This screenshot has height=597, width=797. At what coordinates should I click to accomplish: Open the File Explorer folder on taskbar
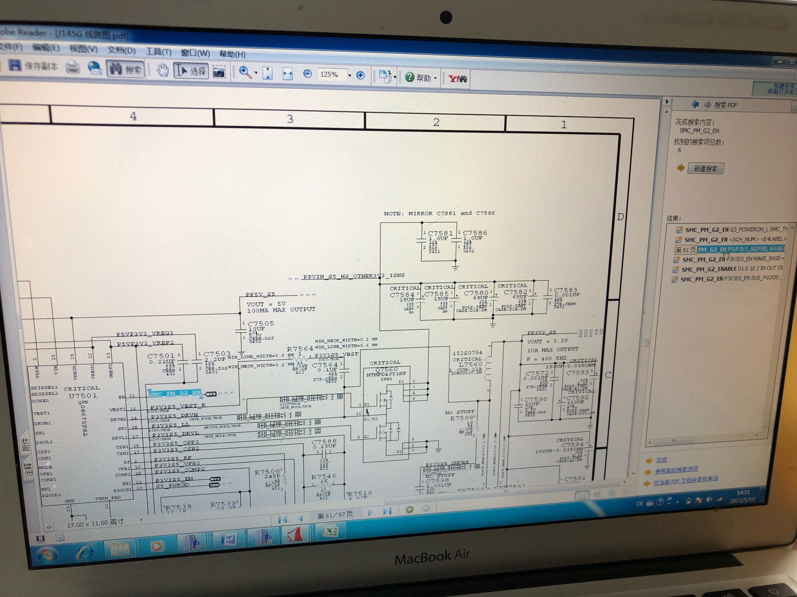click(x=120, y=550)
